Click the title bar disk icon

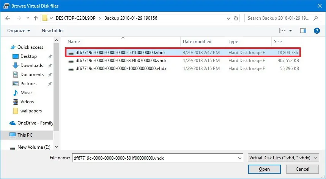pos(6,6)
